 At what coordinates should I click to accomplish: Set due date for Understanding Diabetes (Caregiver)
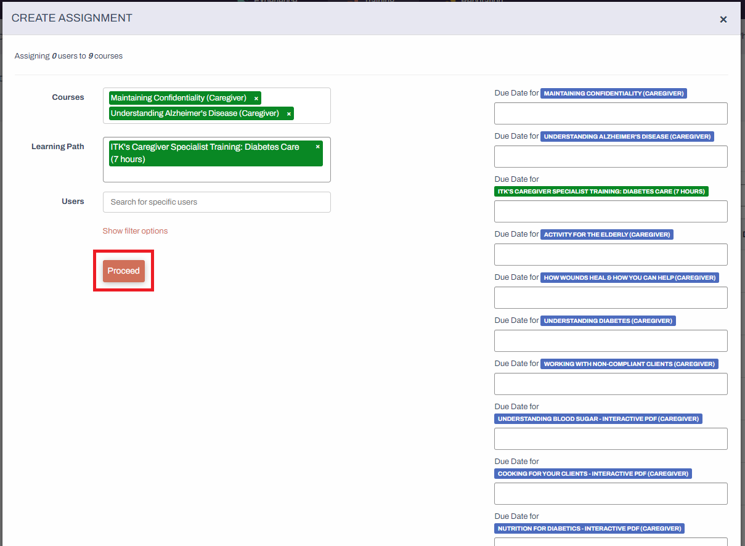coord(610,340)
